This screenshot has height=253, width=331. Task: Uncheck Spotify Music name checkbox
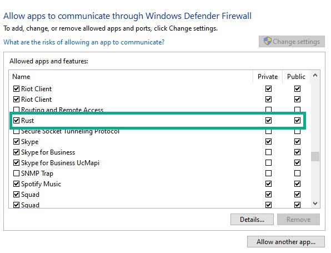[x=16, y=183]
